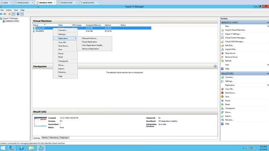Click Export in the Actions pane
Screen dimensions: 269x151
pyautogui.click(x=228, y=116)
